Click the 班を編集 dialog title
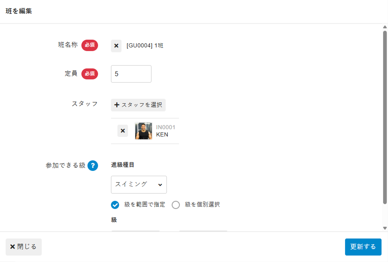Screen dimensions: 388x262 point(19,11)
